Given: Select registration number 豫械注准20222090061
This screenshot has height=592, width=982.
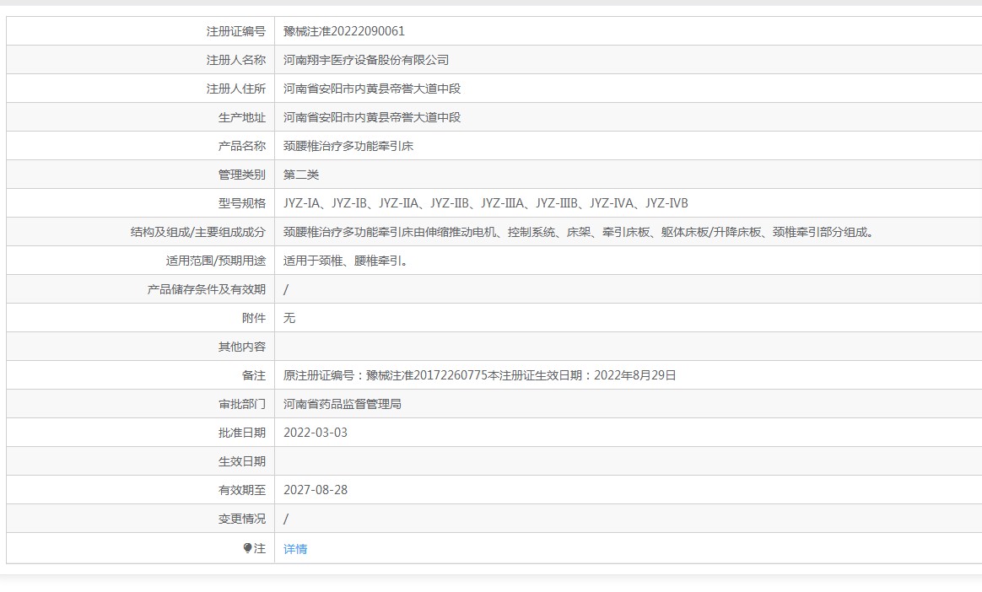Looking at the screenshot, I should point(344,31).
